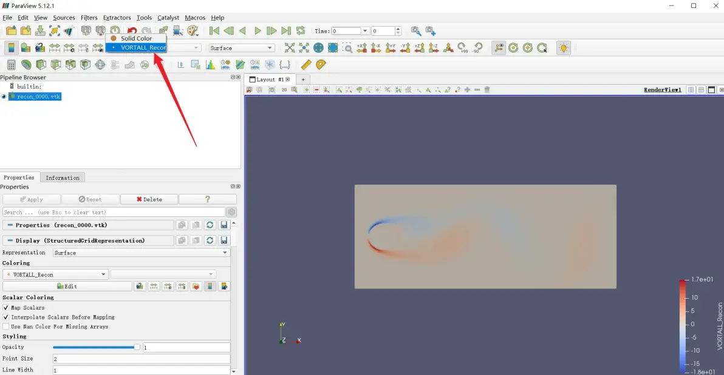Click the Delete button

pyautogui.click(x=149, y=199)
